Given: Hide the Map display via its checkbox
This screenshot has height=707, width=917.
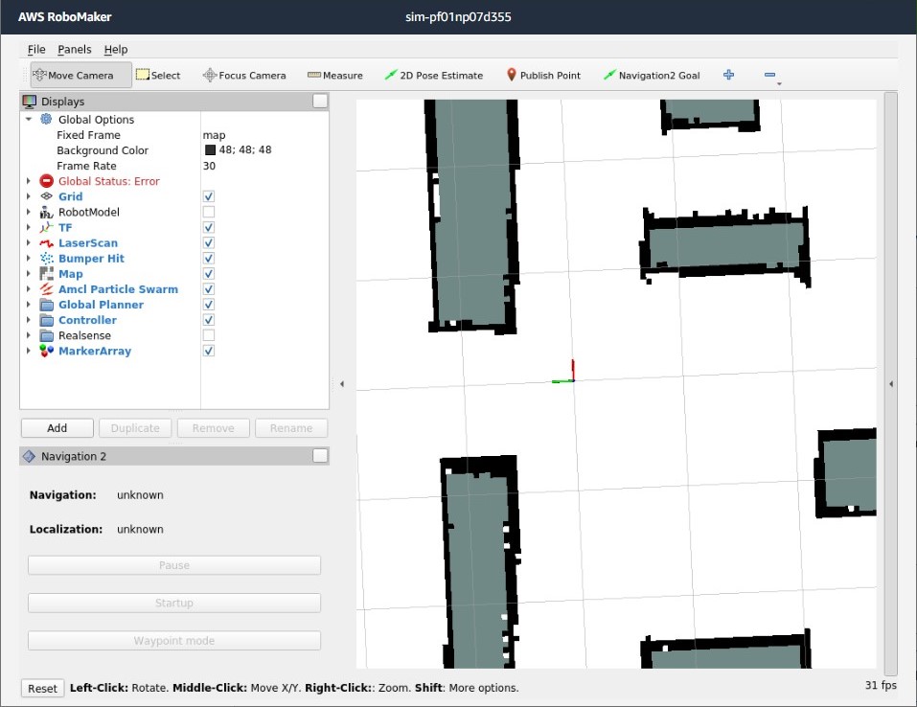Looking at the screenshot, I should [209, 274].
